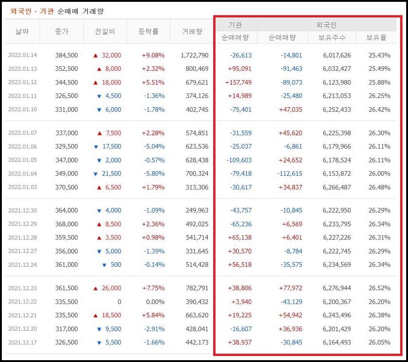408x362 pixels.
Task: Click closing price 370,500
Action: click(66, 187)
